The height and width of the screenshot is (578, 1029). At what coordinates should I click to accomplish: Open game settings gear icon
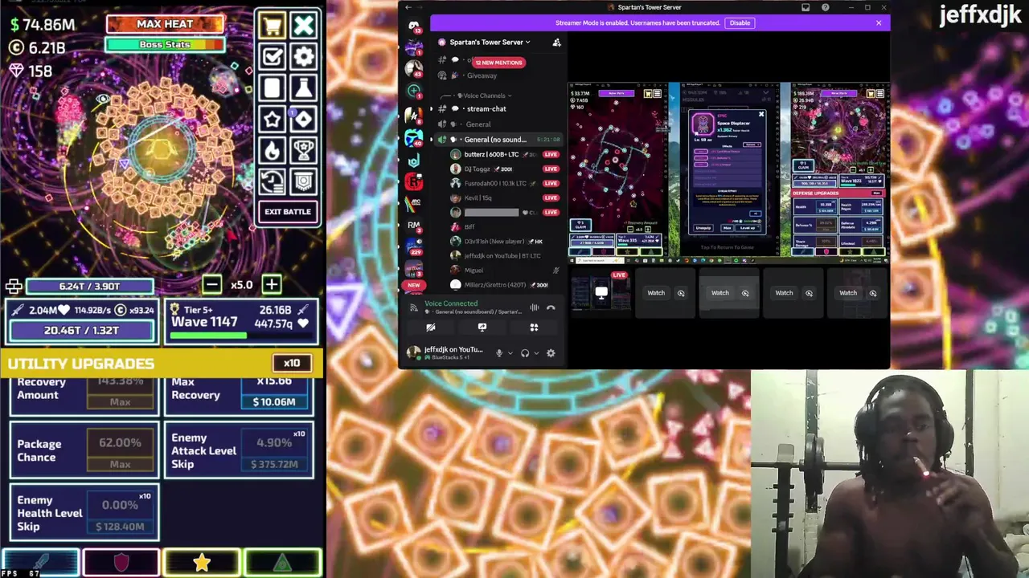click(x=304, y=57)
